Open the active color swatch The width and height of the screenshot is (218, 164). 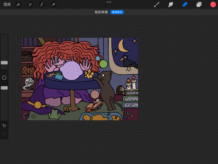[x=213, y=4]
